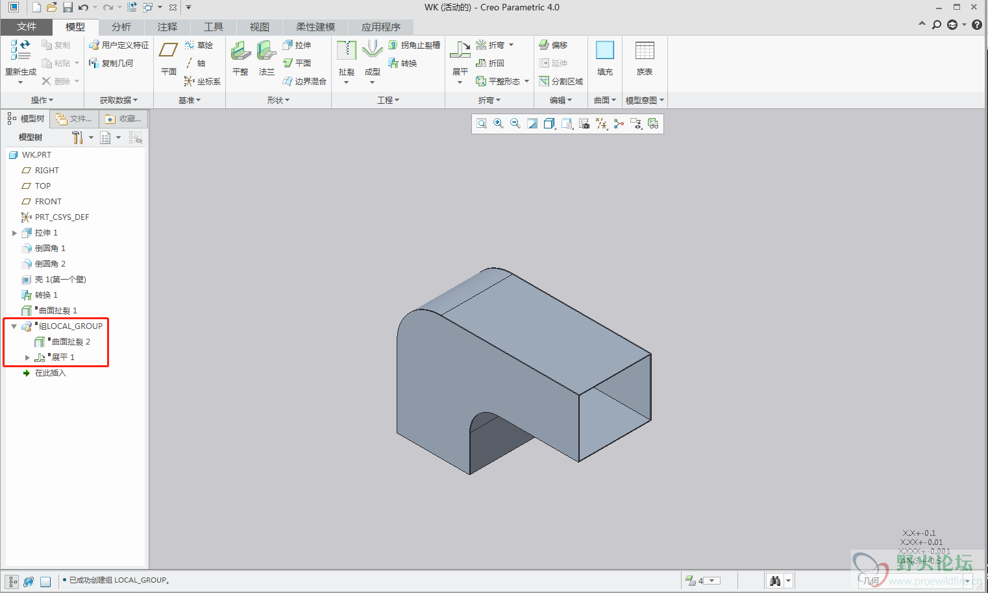Open the 操作 group dropdown

(42, 100)
